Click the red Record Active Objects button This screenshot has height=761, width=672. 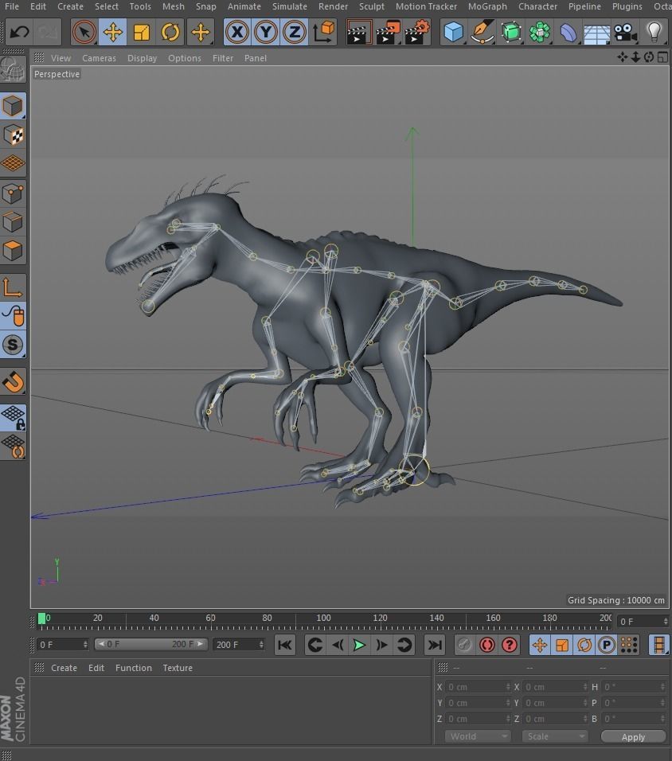pyautogui.click(x=463, y=645)
